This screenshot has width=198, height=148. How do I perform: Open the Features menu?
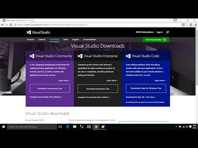pos(42,39)
